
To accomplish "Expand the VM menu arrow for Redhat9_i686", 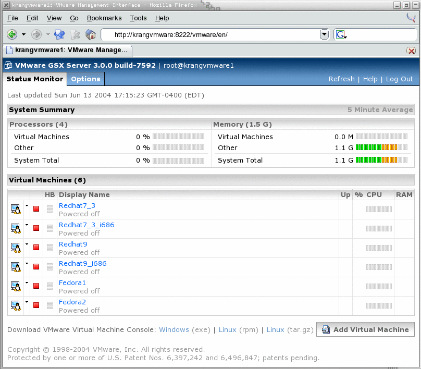I will click(x=27, y=264).
